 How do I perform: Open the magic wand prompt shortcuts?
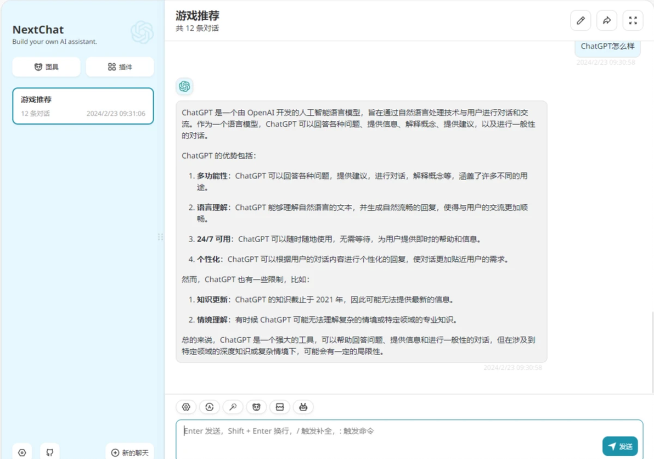click(x=233, y=407)
